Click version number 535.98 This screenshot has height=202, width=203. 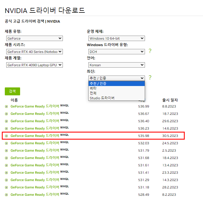144,136
